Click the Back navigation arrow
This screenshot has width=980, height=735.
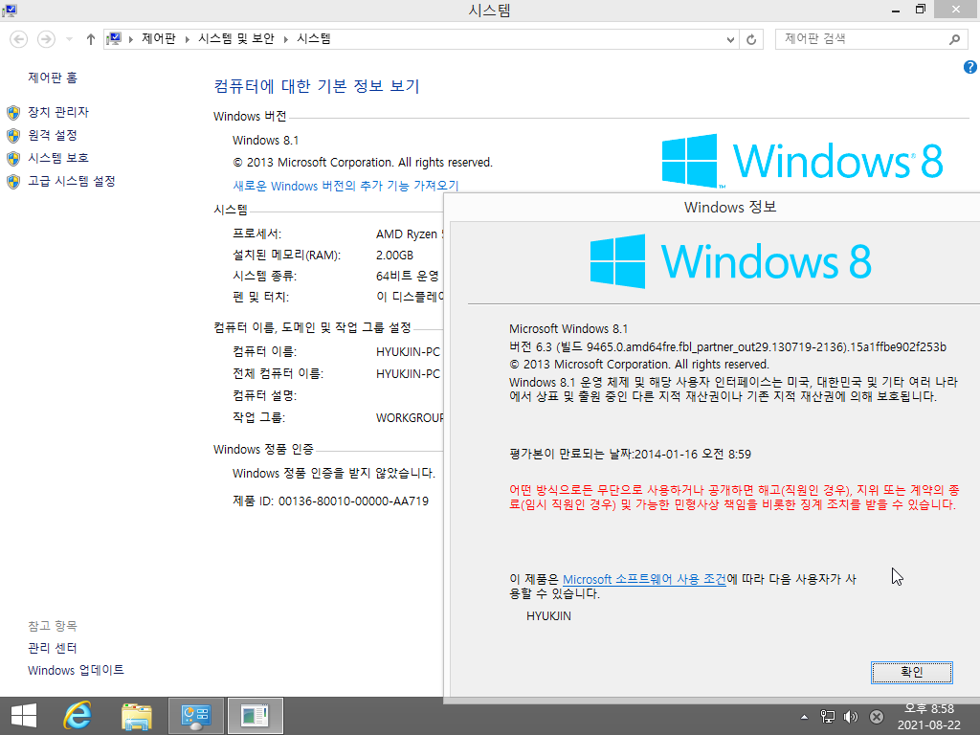pyautogui.click(x=19, y=39)
